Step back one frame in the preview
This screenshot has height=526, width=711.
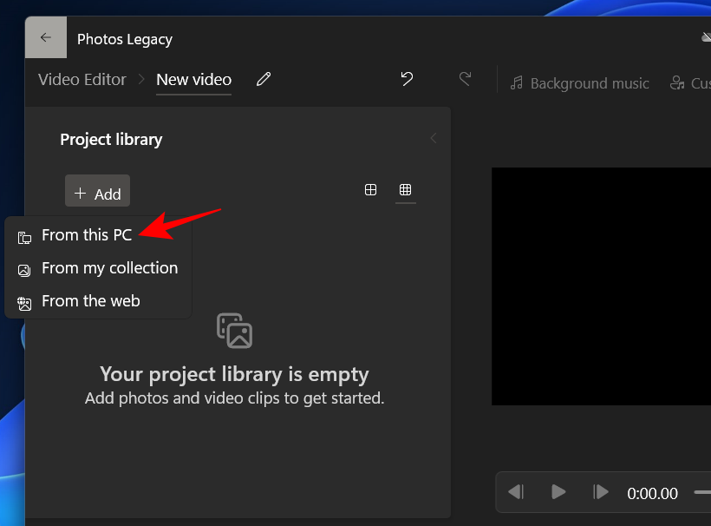coord(516,492)
